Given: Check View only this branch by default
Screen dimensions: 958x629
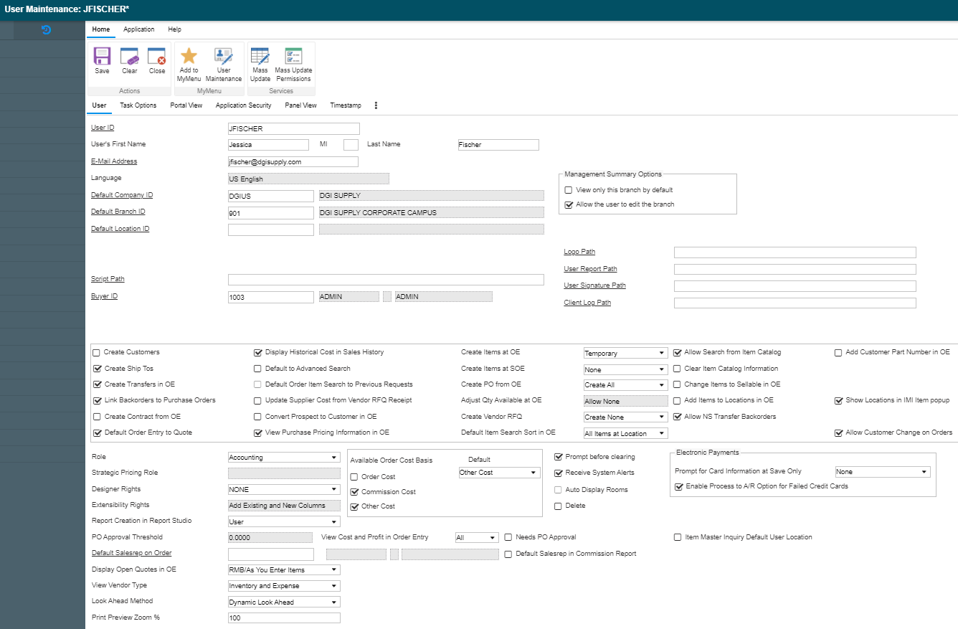Looking at the screenshot, I should pos(569,190).
